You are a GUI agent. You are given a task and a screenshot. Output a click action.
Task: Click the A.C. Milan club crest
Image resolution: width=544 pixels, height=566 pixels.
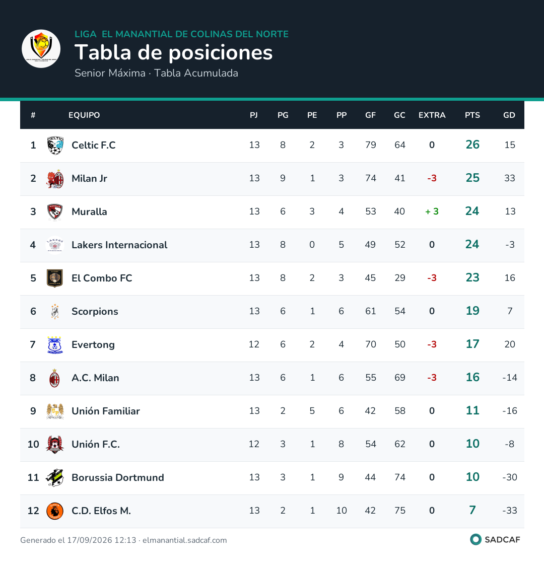55,378
